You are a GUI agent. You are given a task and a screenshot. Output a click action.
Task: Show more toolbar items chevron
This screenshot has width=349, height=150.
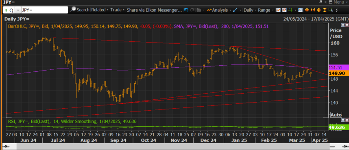tap(337, 10)
